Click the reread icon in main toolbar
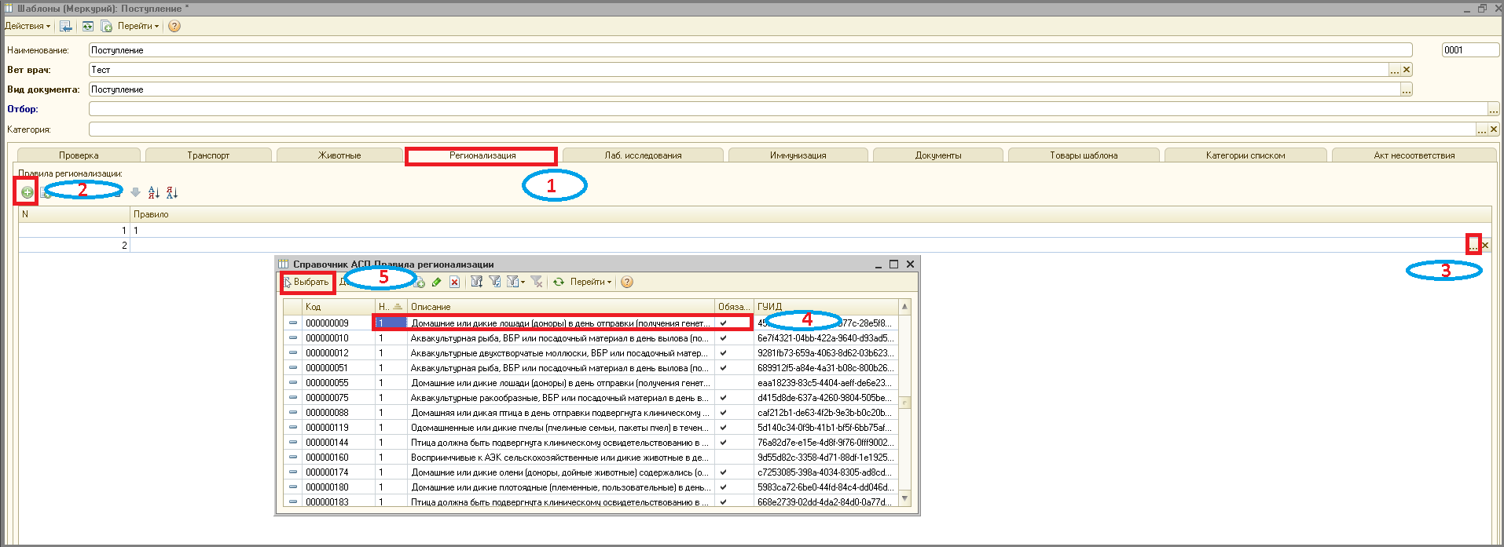This screenshot has width=1504, height=547. 88,26
